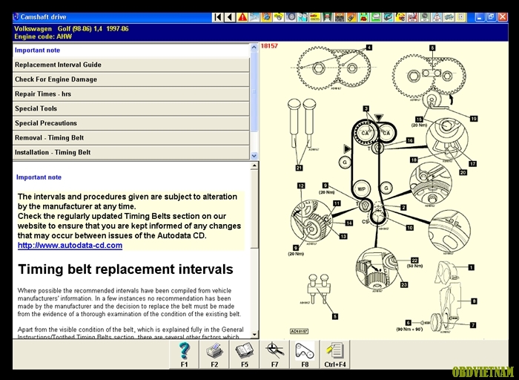Image resolution: width=519 pixels, height=380 pixels.
Task: Click the text pane scroll-down arrow
Action: 254,334
